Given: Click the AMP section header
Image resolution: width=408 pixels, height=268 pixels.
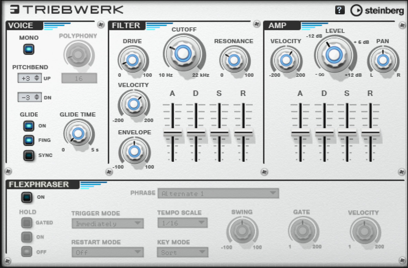Looking at the screenshot, I should 277,25.
